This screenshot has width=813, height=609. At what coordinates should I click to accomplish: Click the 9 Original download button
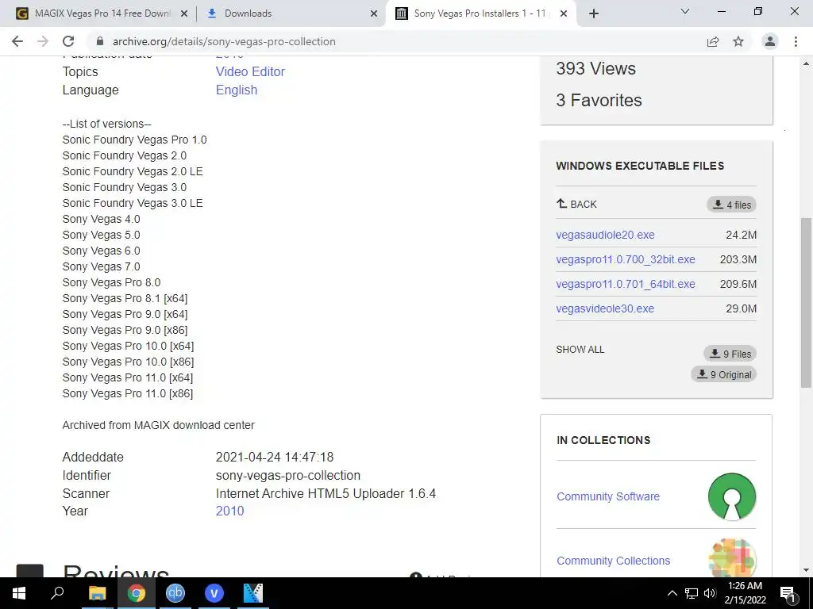point(724,374)
